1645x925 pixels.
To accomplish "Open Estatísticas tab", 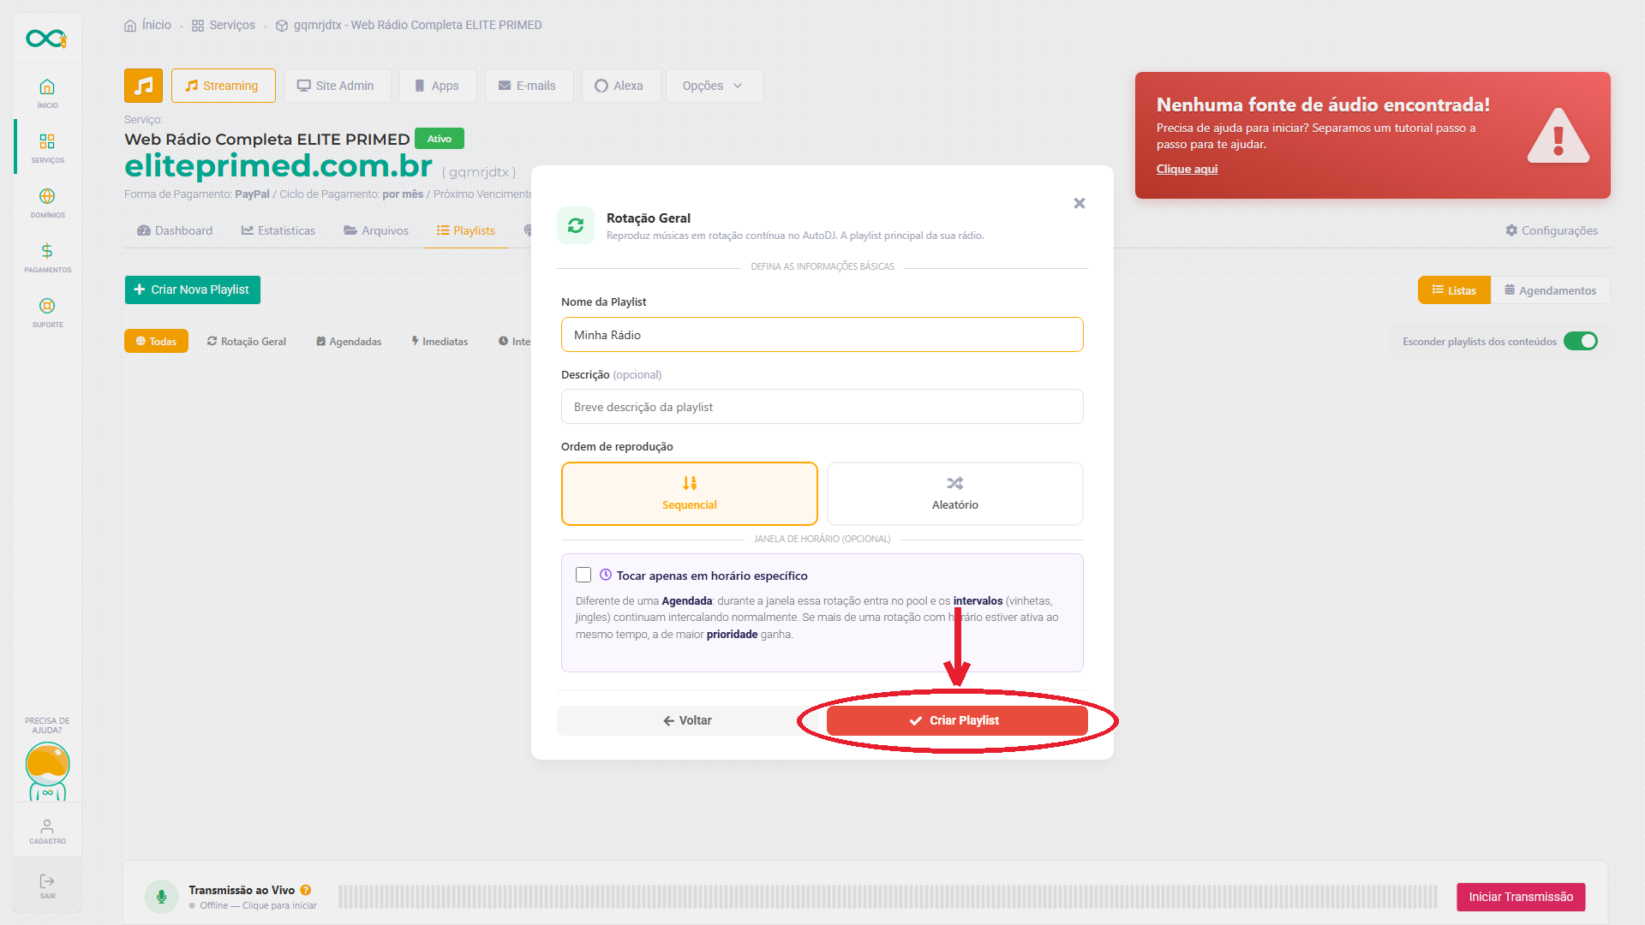I will pyautogui.click(x=278, y=230).
